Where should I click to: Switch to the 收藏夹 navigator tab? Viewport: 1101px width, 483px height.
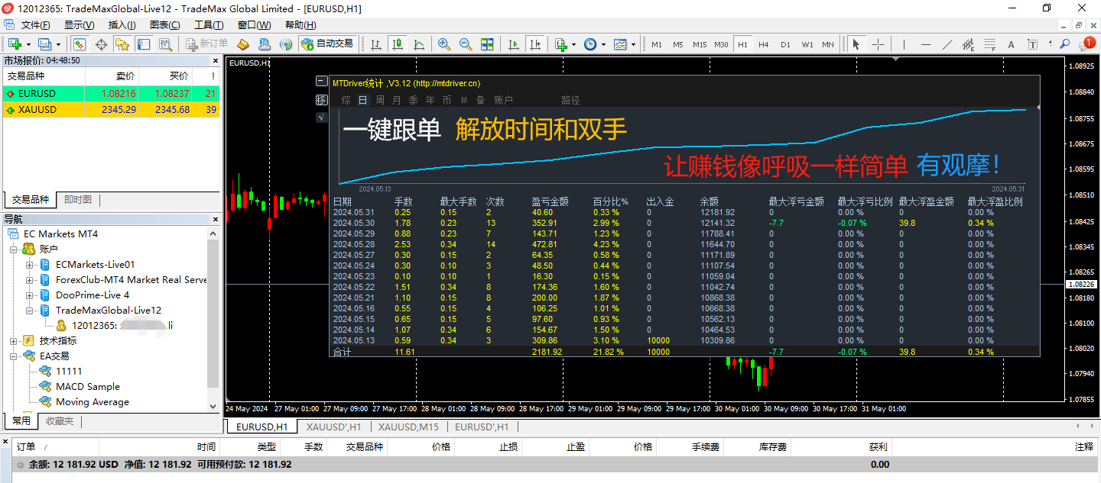pyautogui.click(x=59, y=421)
